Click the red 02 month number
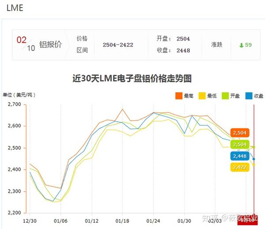Screen dimensions: 265x229 pos(22,40)
